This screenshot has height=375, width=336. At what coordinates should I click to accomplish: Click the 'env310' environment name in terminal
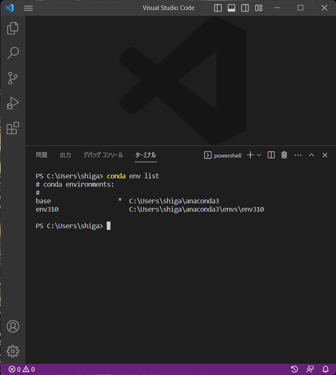(x=47, y=209)
